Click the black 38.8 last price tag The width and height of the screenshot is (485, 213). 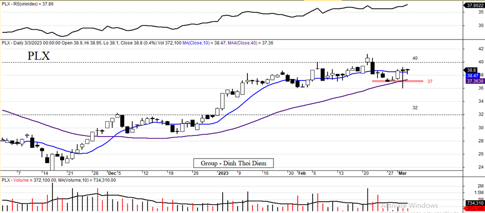pyautogui.click(x=471, y=70)
